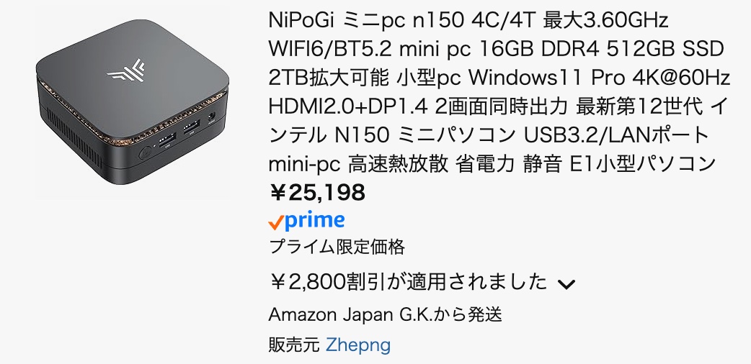The height and width of the screenshot is (364, 751).
Task: Click the round power button on the PC
Action: (145, 153)
